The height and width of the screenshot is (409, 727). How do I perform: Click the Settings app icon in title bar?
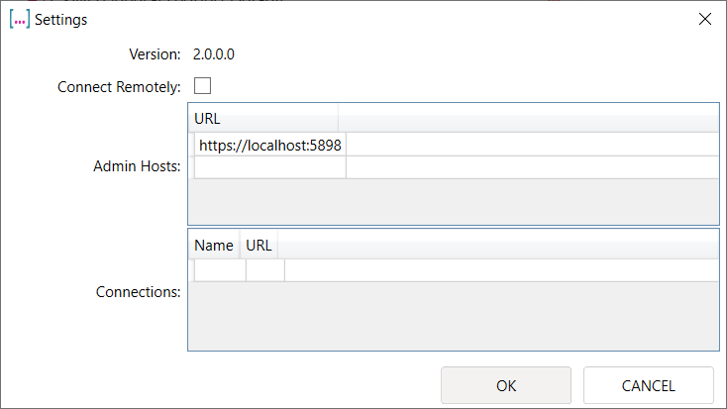[x=20, y=19]
